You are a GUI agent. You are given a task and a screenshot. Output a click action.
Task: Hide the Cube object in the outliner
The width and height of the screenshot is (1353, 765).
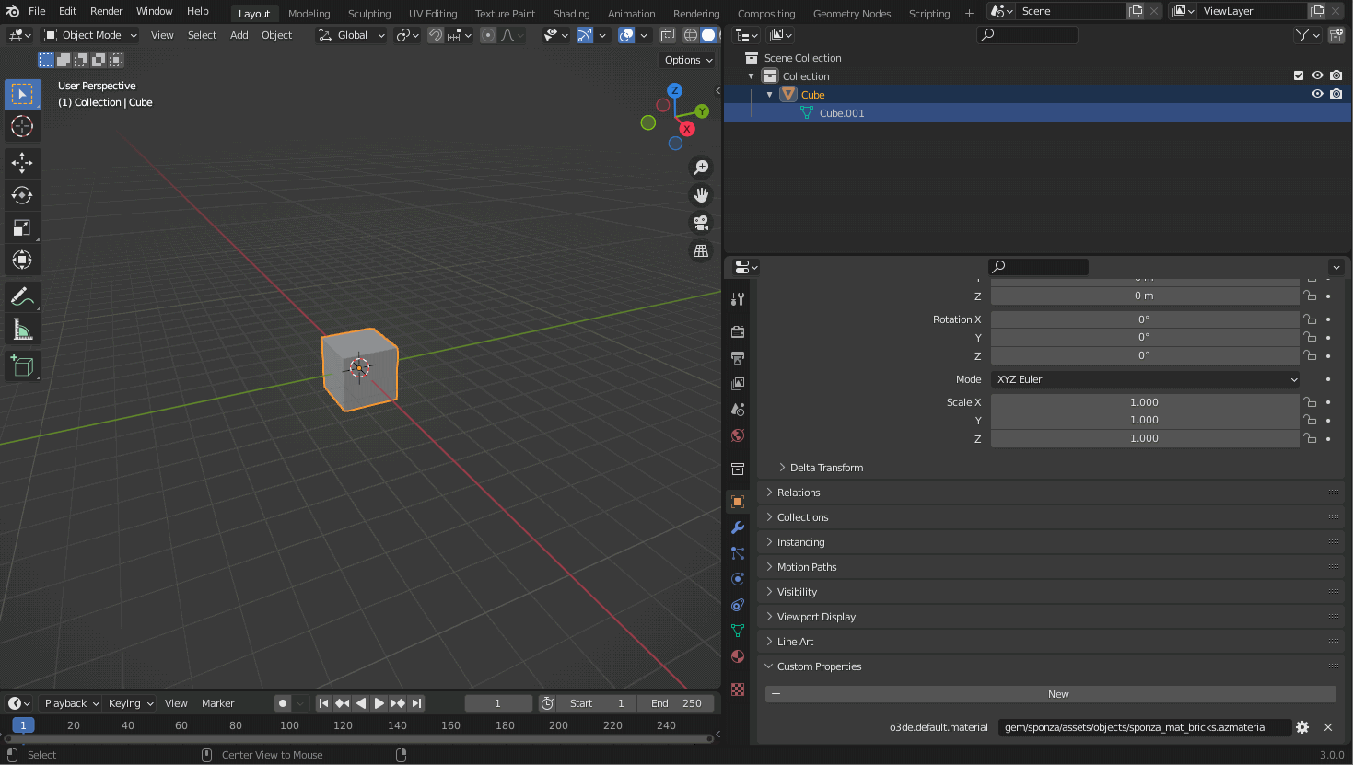(x=1317, y=93)
